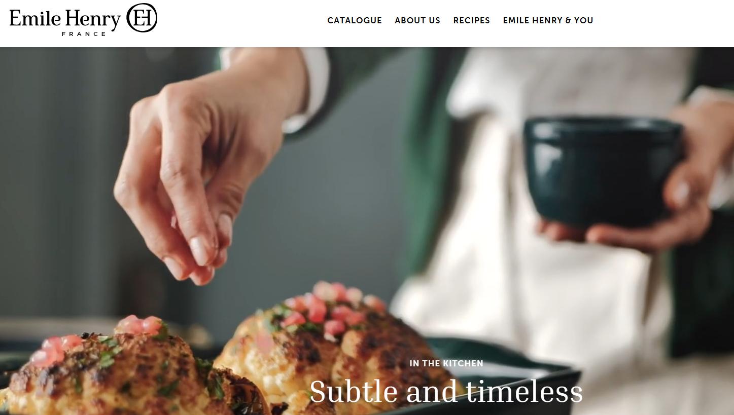Open the EMILE HENRY & YOU menu
734x415 pixels.
(548, 20)
